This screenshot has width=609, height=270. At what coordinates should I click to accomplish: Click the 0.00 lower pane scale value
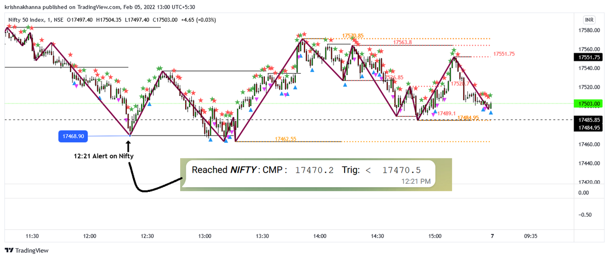pyautogui.click(x=583, y=192)
